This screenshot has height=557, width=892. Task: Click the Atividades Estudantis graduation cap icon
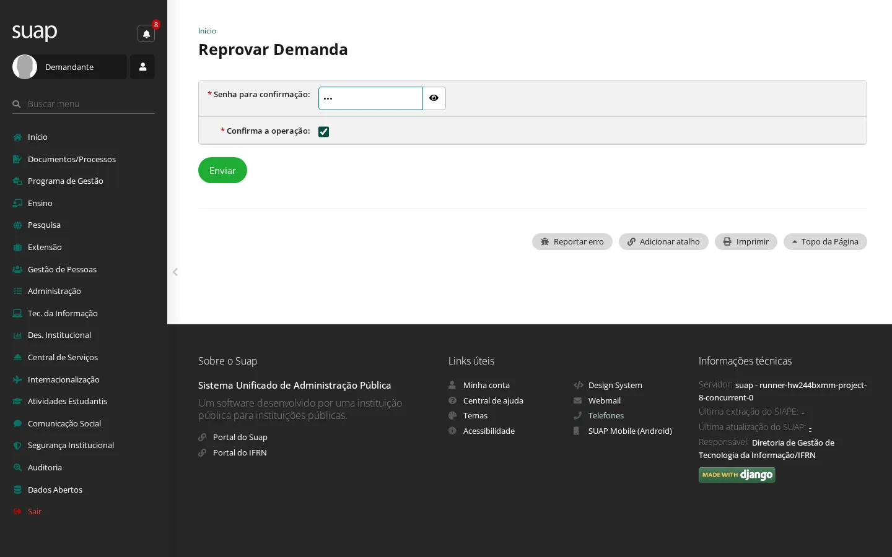17,401
